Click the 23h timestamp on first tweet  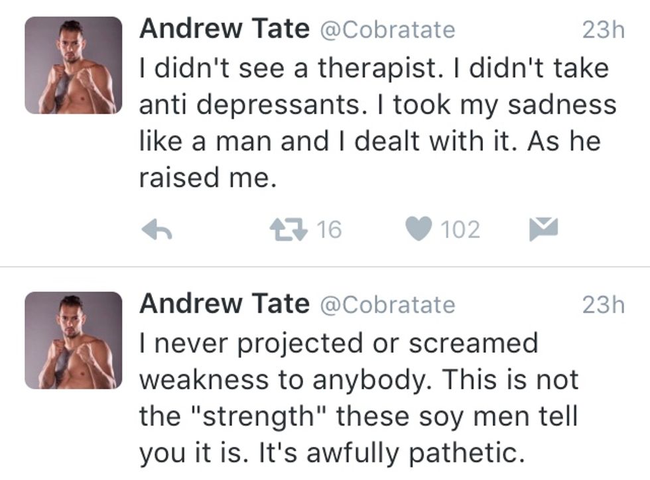point(603,30)
